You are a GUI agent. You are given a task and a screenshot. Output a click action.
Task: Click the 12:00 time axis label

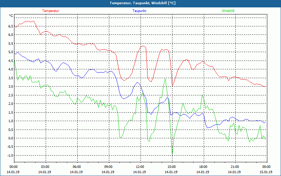click(x=140, y=167)
